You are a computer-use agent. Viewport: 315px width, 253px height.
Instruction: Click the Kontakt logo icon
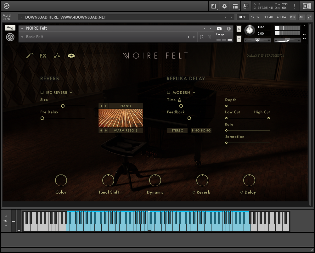[6, 6]
